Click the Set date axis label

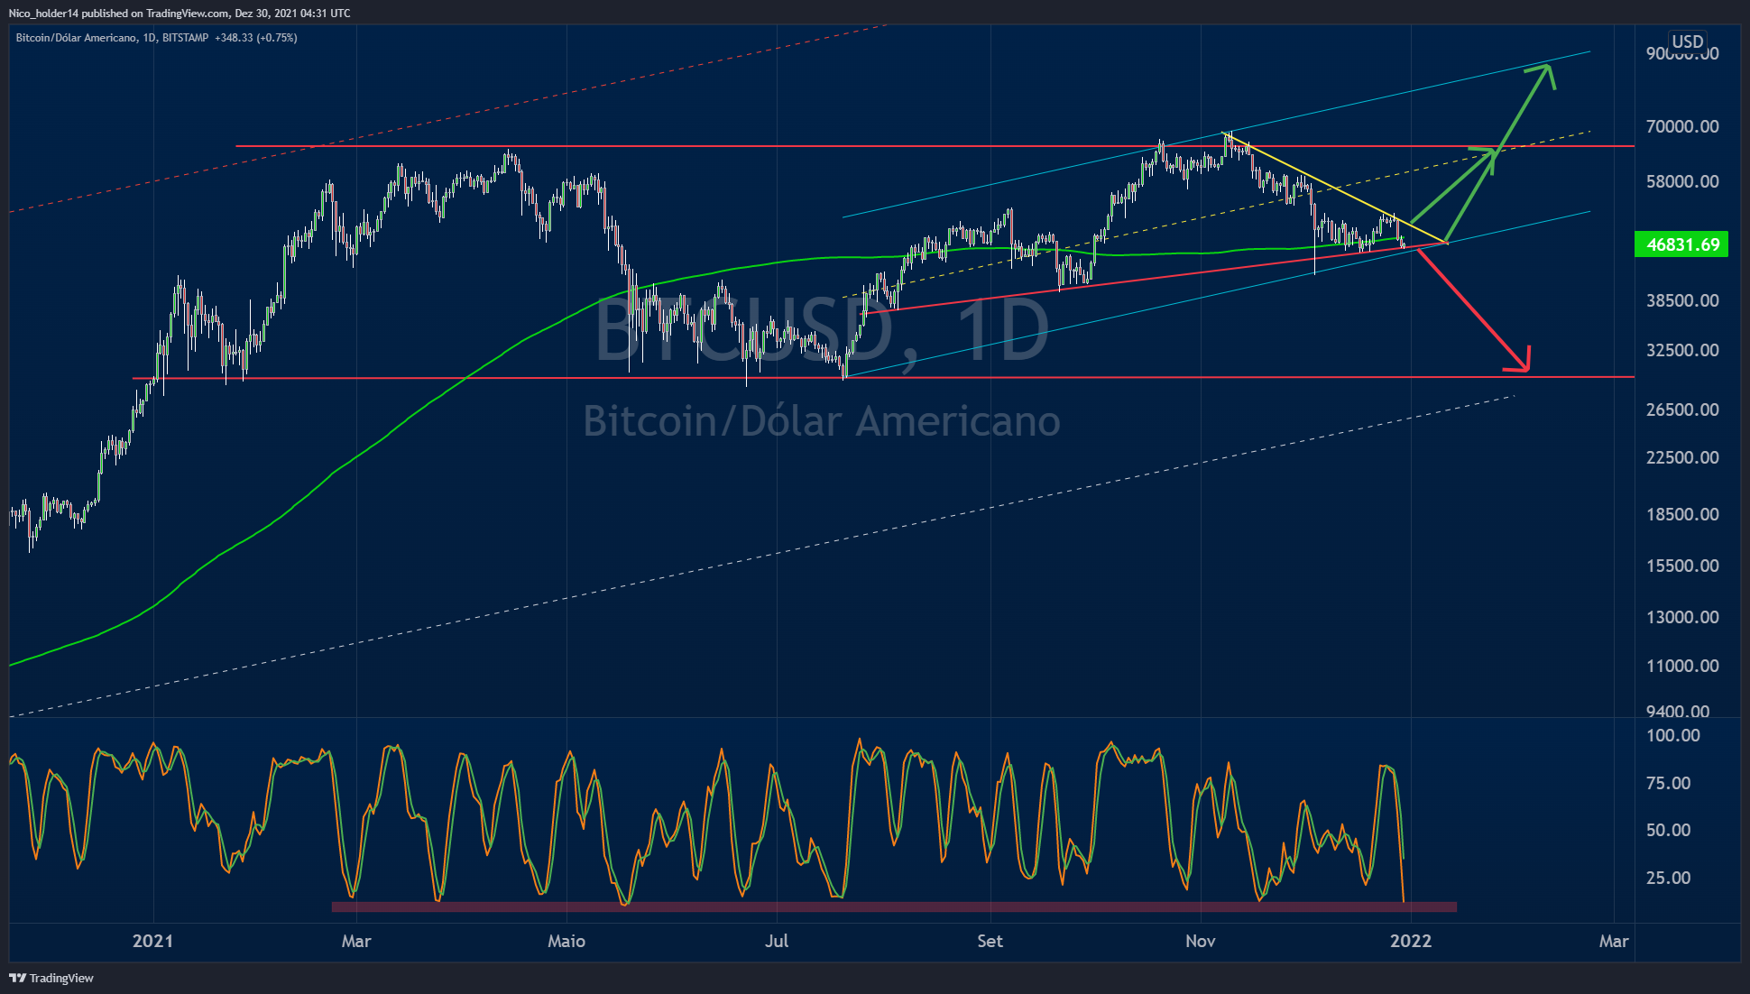pos(990,941)
